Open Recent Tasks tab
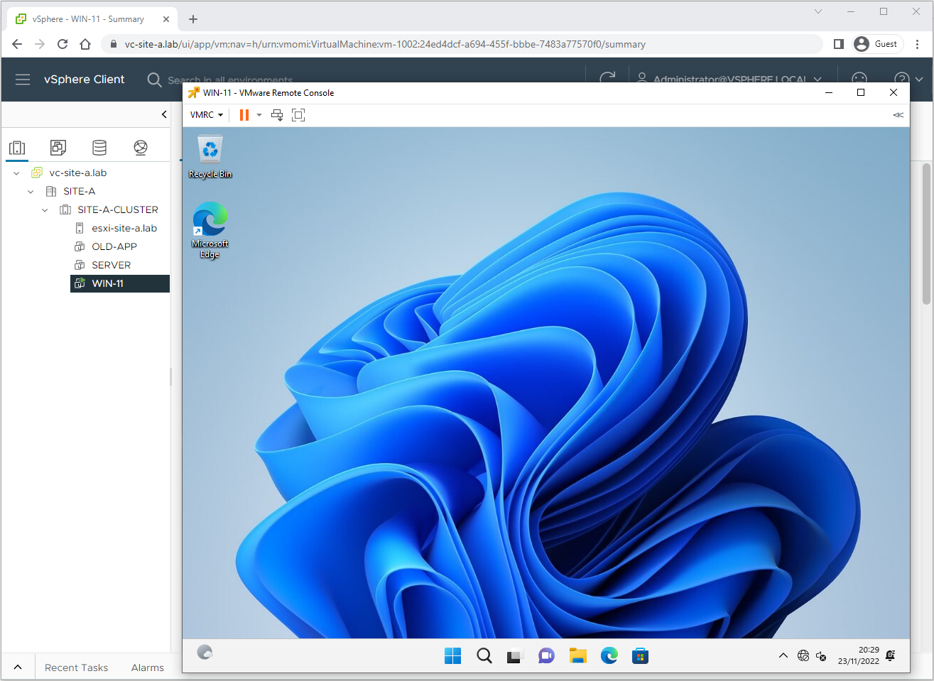Viewport: 934px width, 681px height. click(76, 668)
